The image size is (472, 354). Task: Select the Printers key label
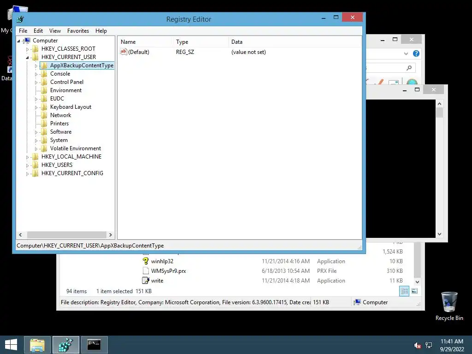[59, 124]
